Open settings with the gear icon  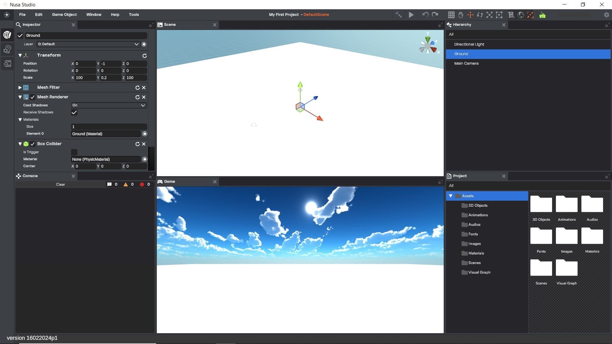606,15
